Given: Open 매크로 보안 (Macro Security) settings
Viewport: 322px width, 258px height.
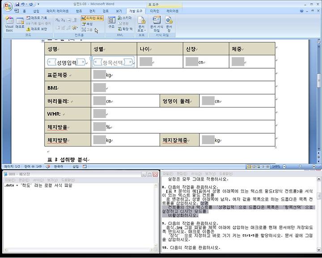Looking at the screenshot, I should [37, 29].
